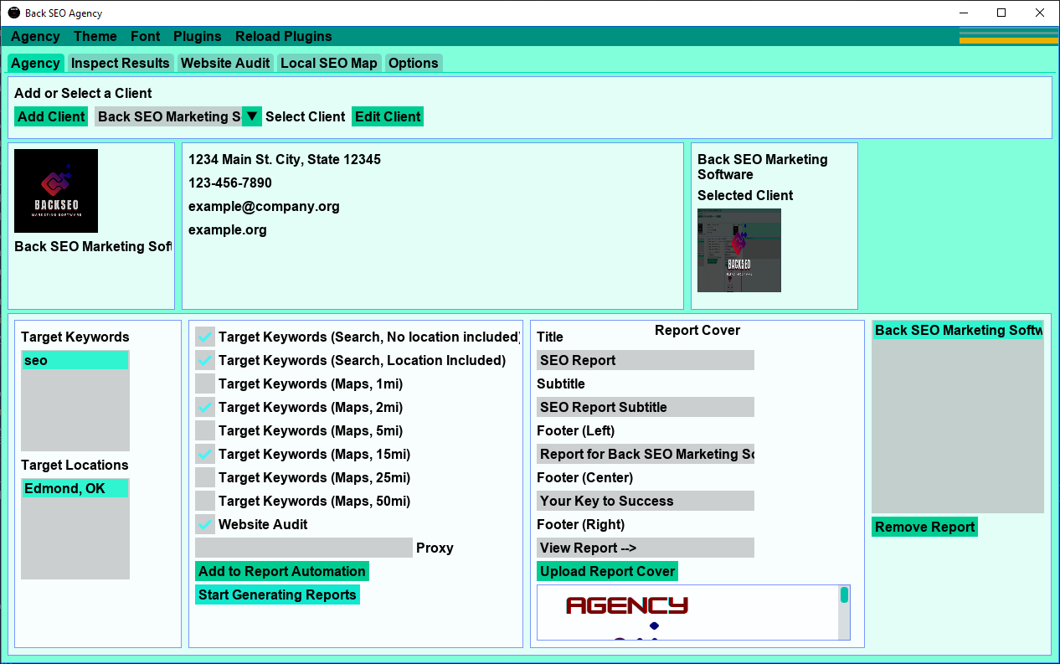Click Start Generating Reports button
1060x664 pixels.
pyautogui.click(x=277, y=595)
